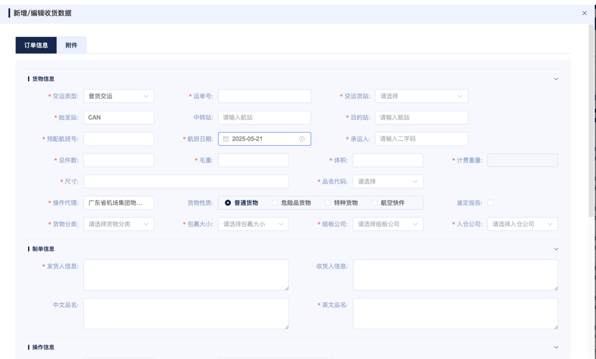Click the 运单号 input field
596x359 pixels.
(264, 96)
